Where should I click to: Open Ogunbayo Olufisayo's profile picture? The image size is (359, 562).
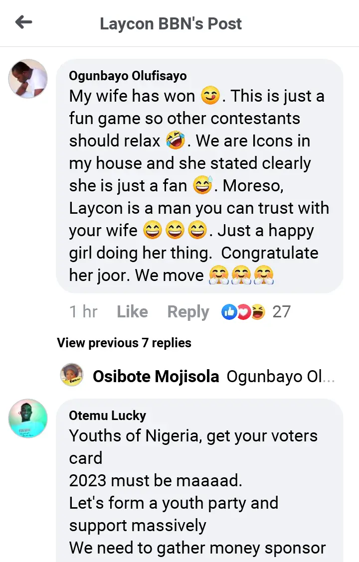tap(28, 79)
